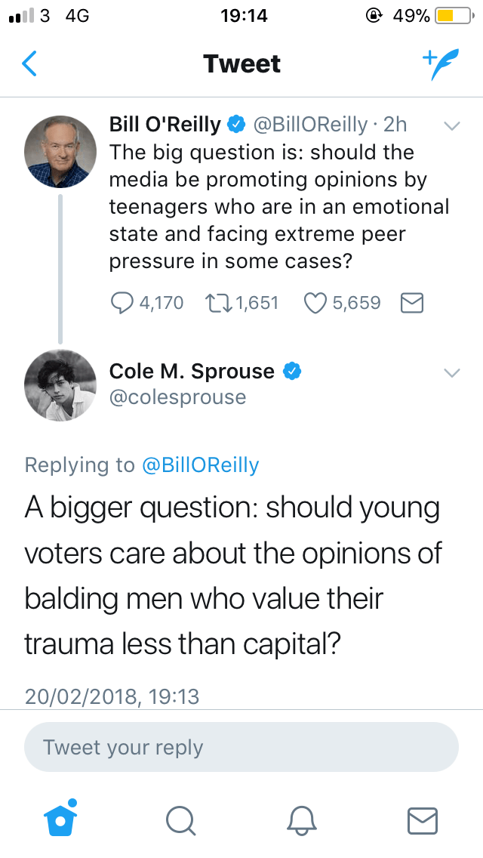Viewport: 483px width, 858px height.
Task: Reply to Bill O'Reilly's tweet
Action: 121,303
